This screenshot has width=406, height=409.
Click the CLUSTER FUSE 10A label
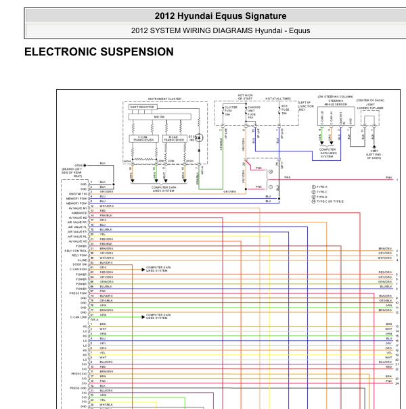(231, 111)
